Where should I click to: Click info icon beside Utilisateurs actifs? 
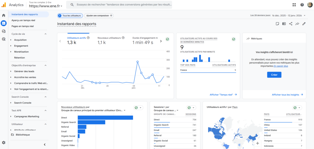(x=88, y=38)
